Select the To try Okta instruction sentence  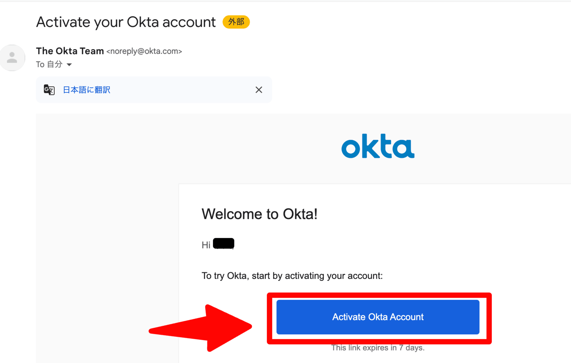[x=292, y=276]
